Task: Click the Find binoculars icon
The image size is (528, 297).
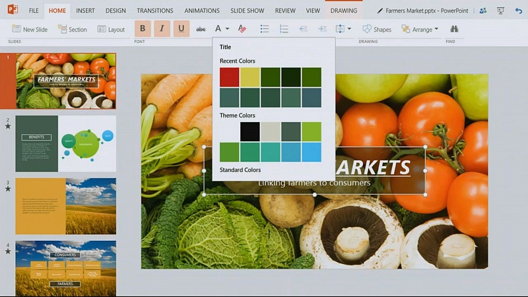Action: 454,29
